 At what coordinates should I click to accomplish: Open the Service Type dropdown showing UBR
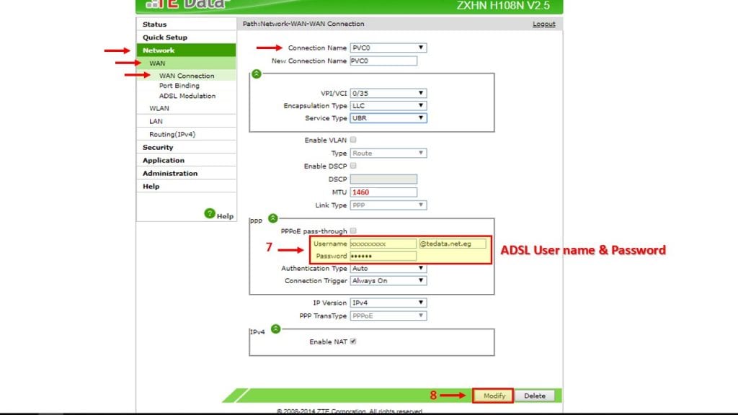point(421,118)
